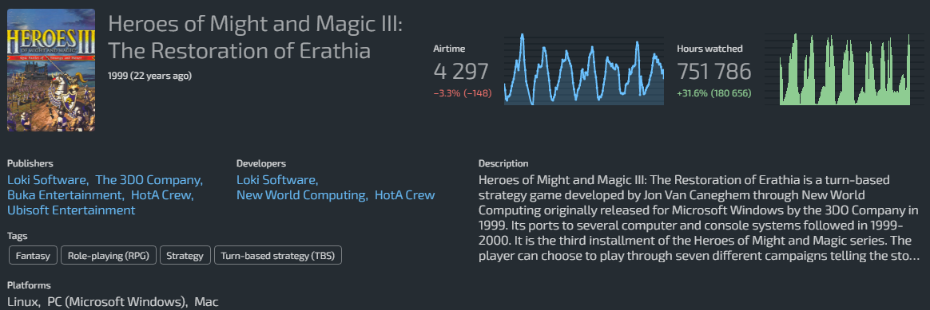Open Loki Software developer link
Screen dimensions: 930x310
tap(276, 180)
